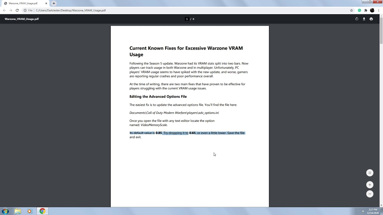Launch Windows Media Player from taskbar
The width and height of the screenshot is (383, 215).
tap(29, 211)
